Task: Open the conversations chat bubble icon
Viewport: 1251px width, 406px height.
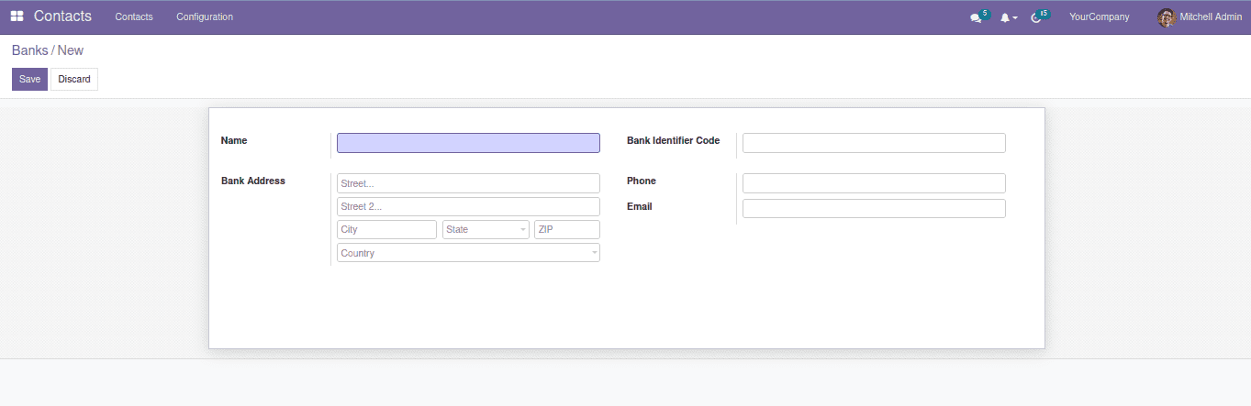Action: coord(976,17)
